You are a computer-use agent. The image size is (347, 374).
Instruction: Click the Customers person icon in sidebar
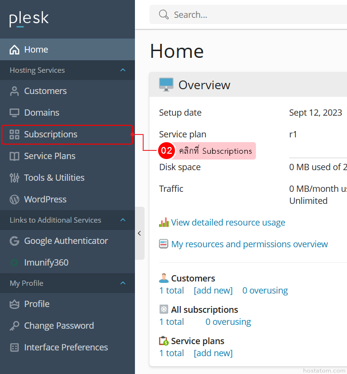pyautogui.click(x=14, y=91)
